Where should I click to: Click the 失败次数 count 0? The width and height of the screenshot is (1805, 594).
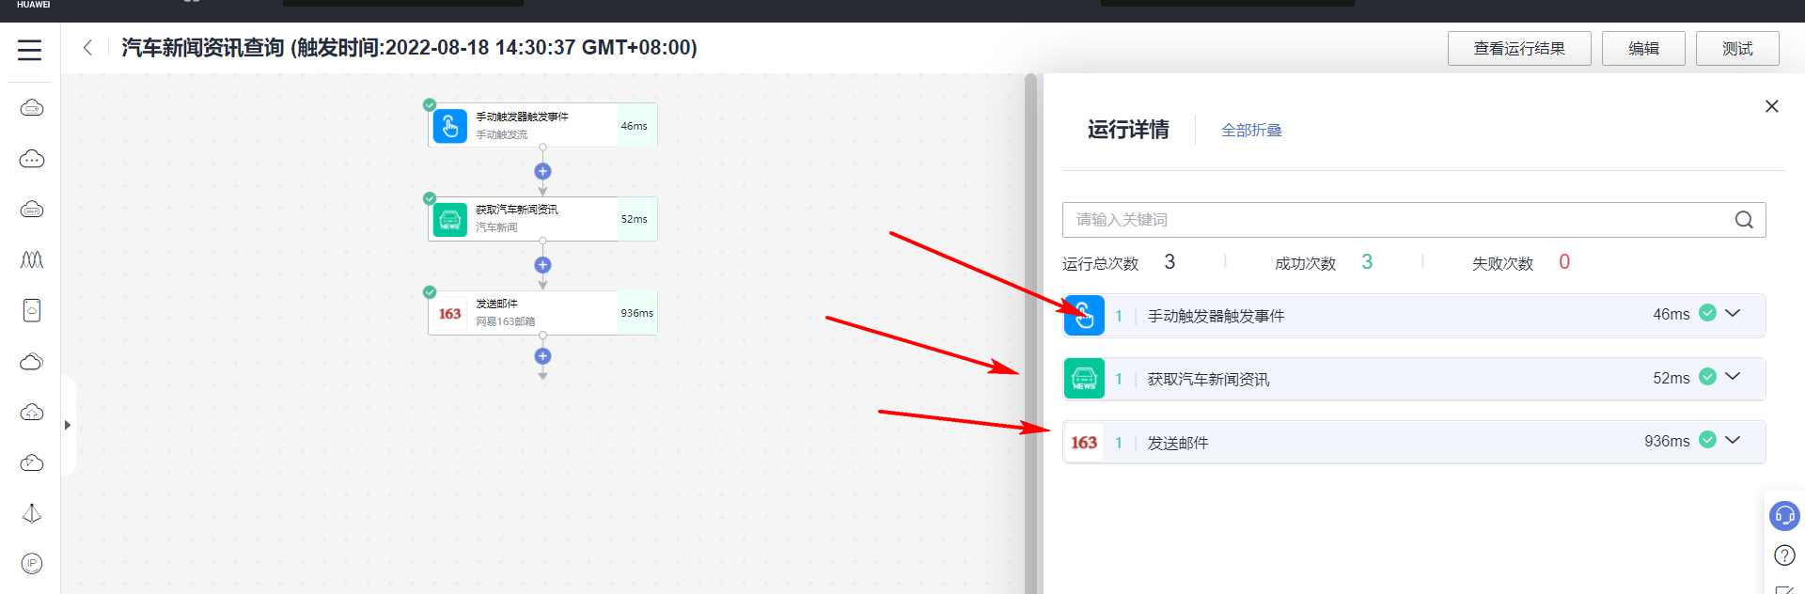(1564, 262)
